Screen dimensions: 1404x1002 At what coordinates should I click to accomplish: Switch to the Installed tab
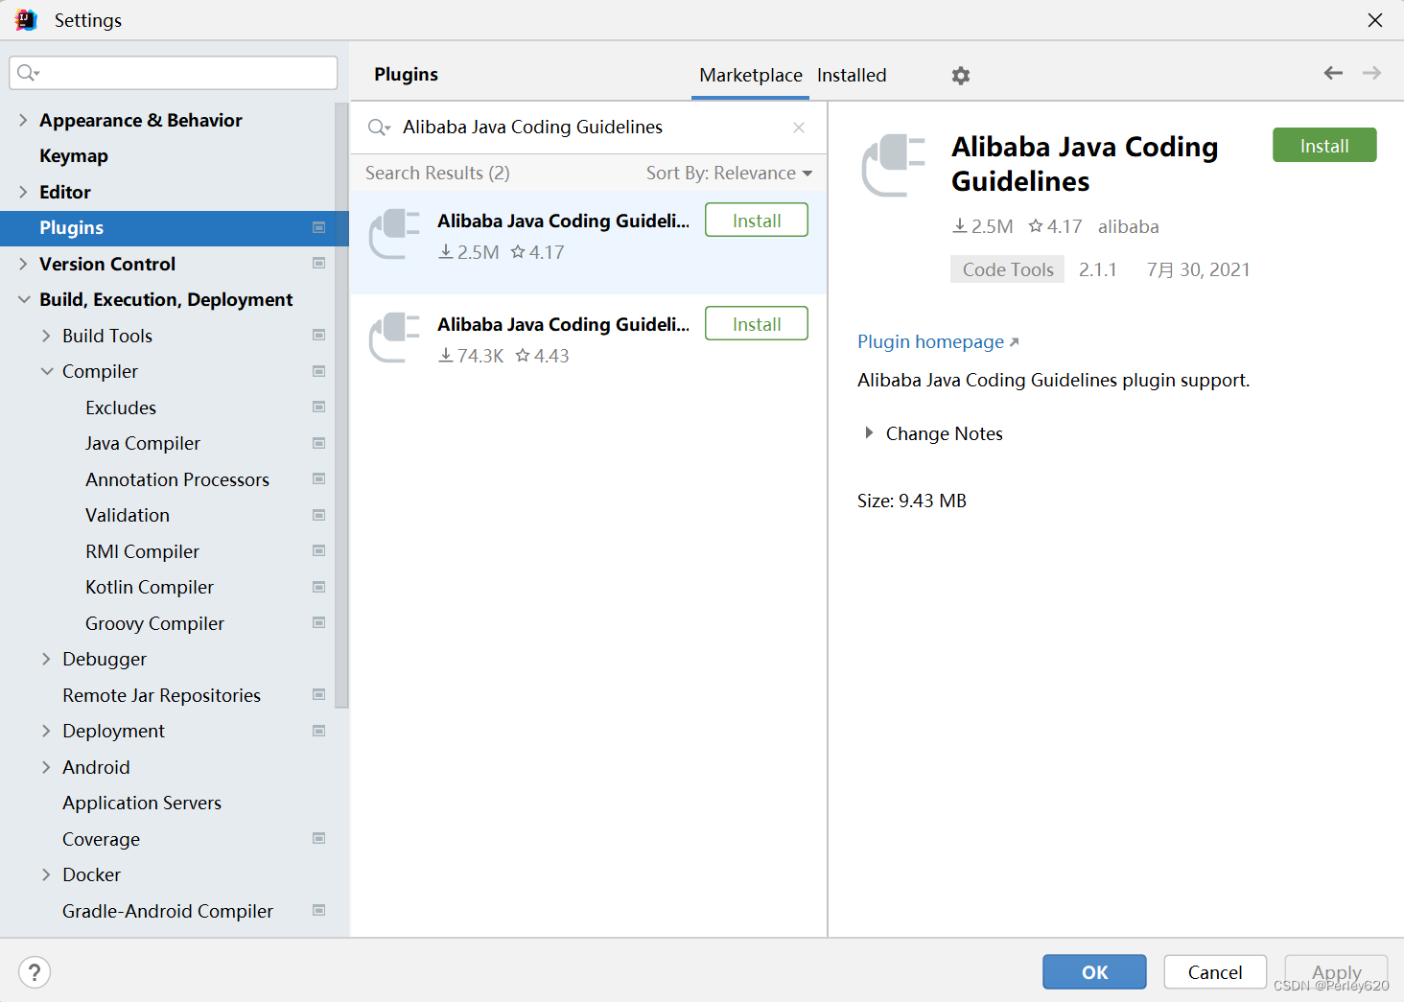coord(852,75)
